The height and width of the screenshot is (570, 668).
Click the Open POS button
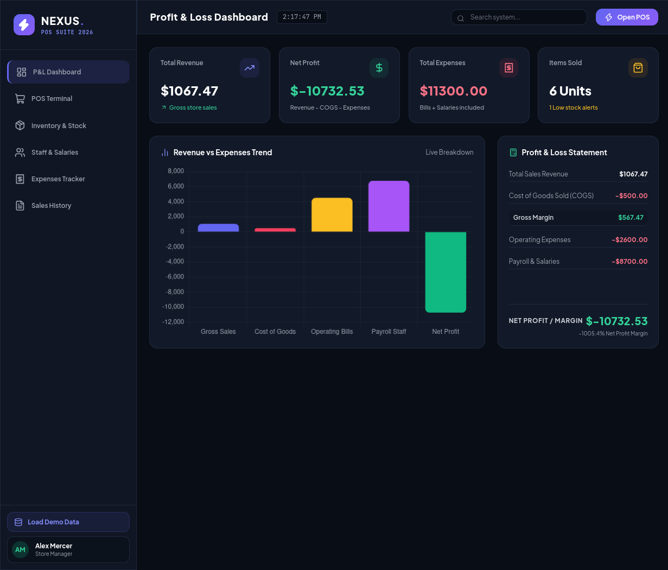(x=627, y=17)
